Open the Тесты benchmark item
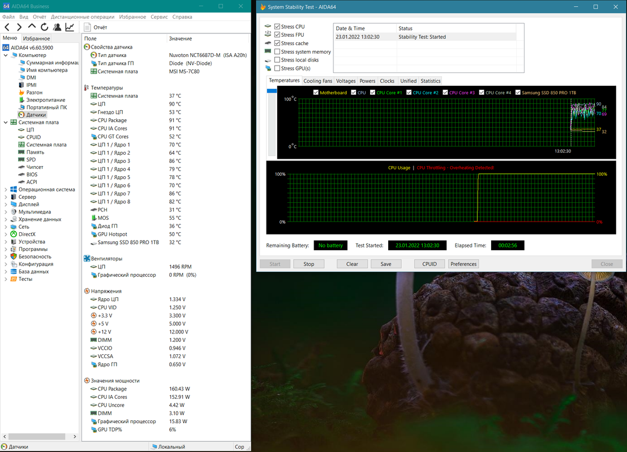The height and width of the screenshot is (452, 627). coord(21,279)
